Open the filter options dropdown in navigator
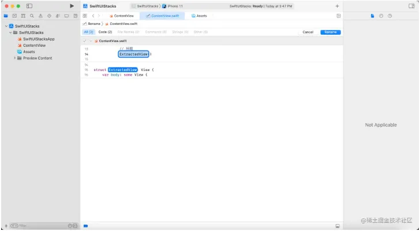The image size is (420, 231). coord(14,226)
